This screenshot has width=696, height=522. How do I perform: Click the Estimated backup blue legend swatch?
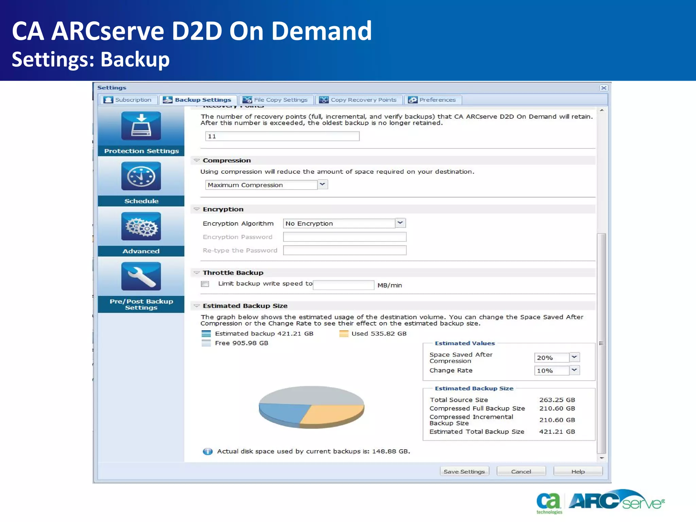[206, 334]
